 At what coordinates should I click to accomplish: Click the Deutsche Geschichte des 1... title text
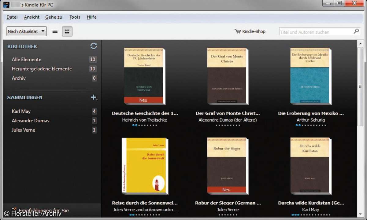click(145, 113)
